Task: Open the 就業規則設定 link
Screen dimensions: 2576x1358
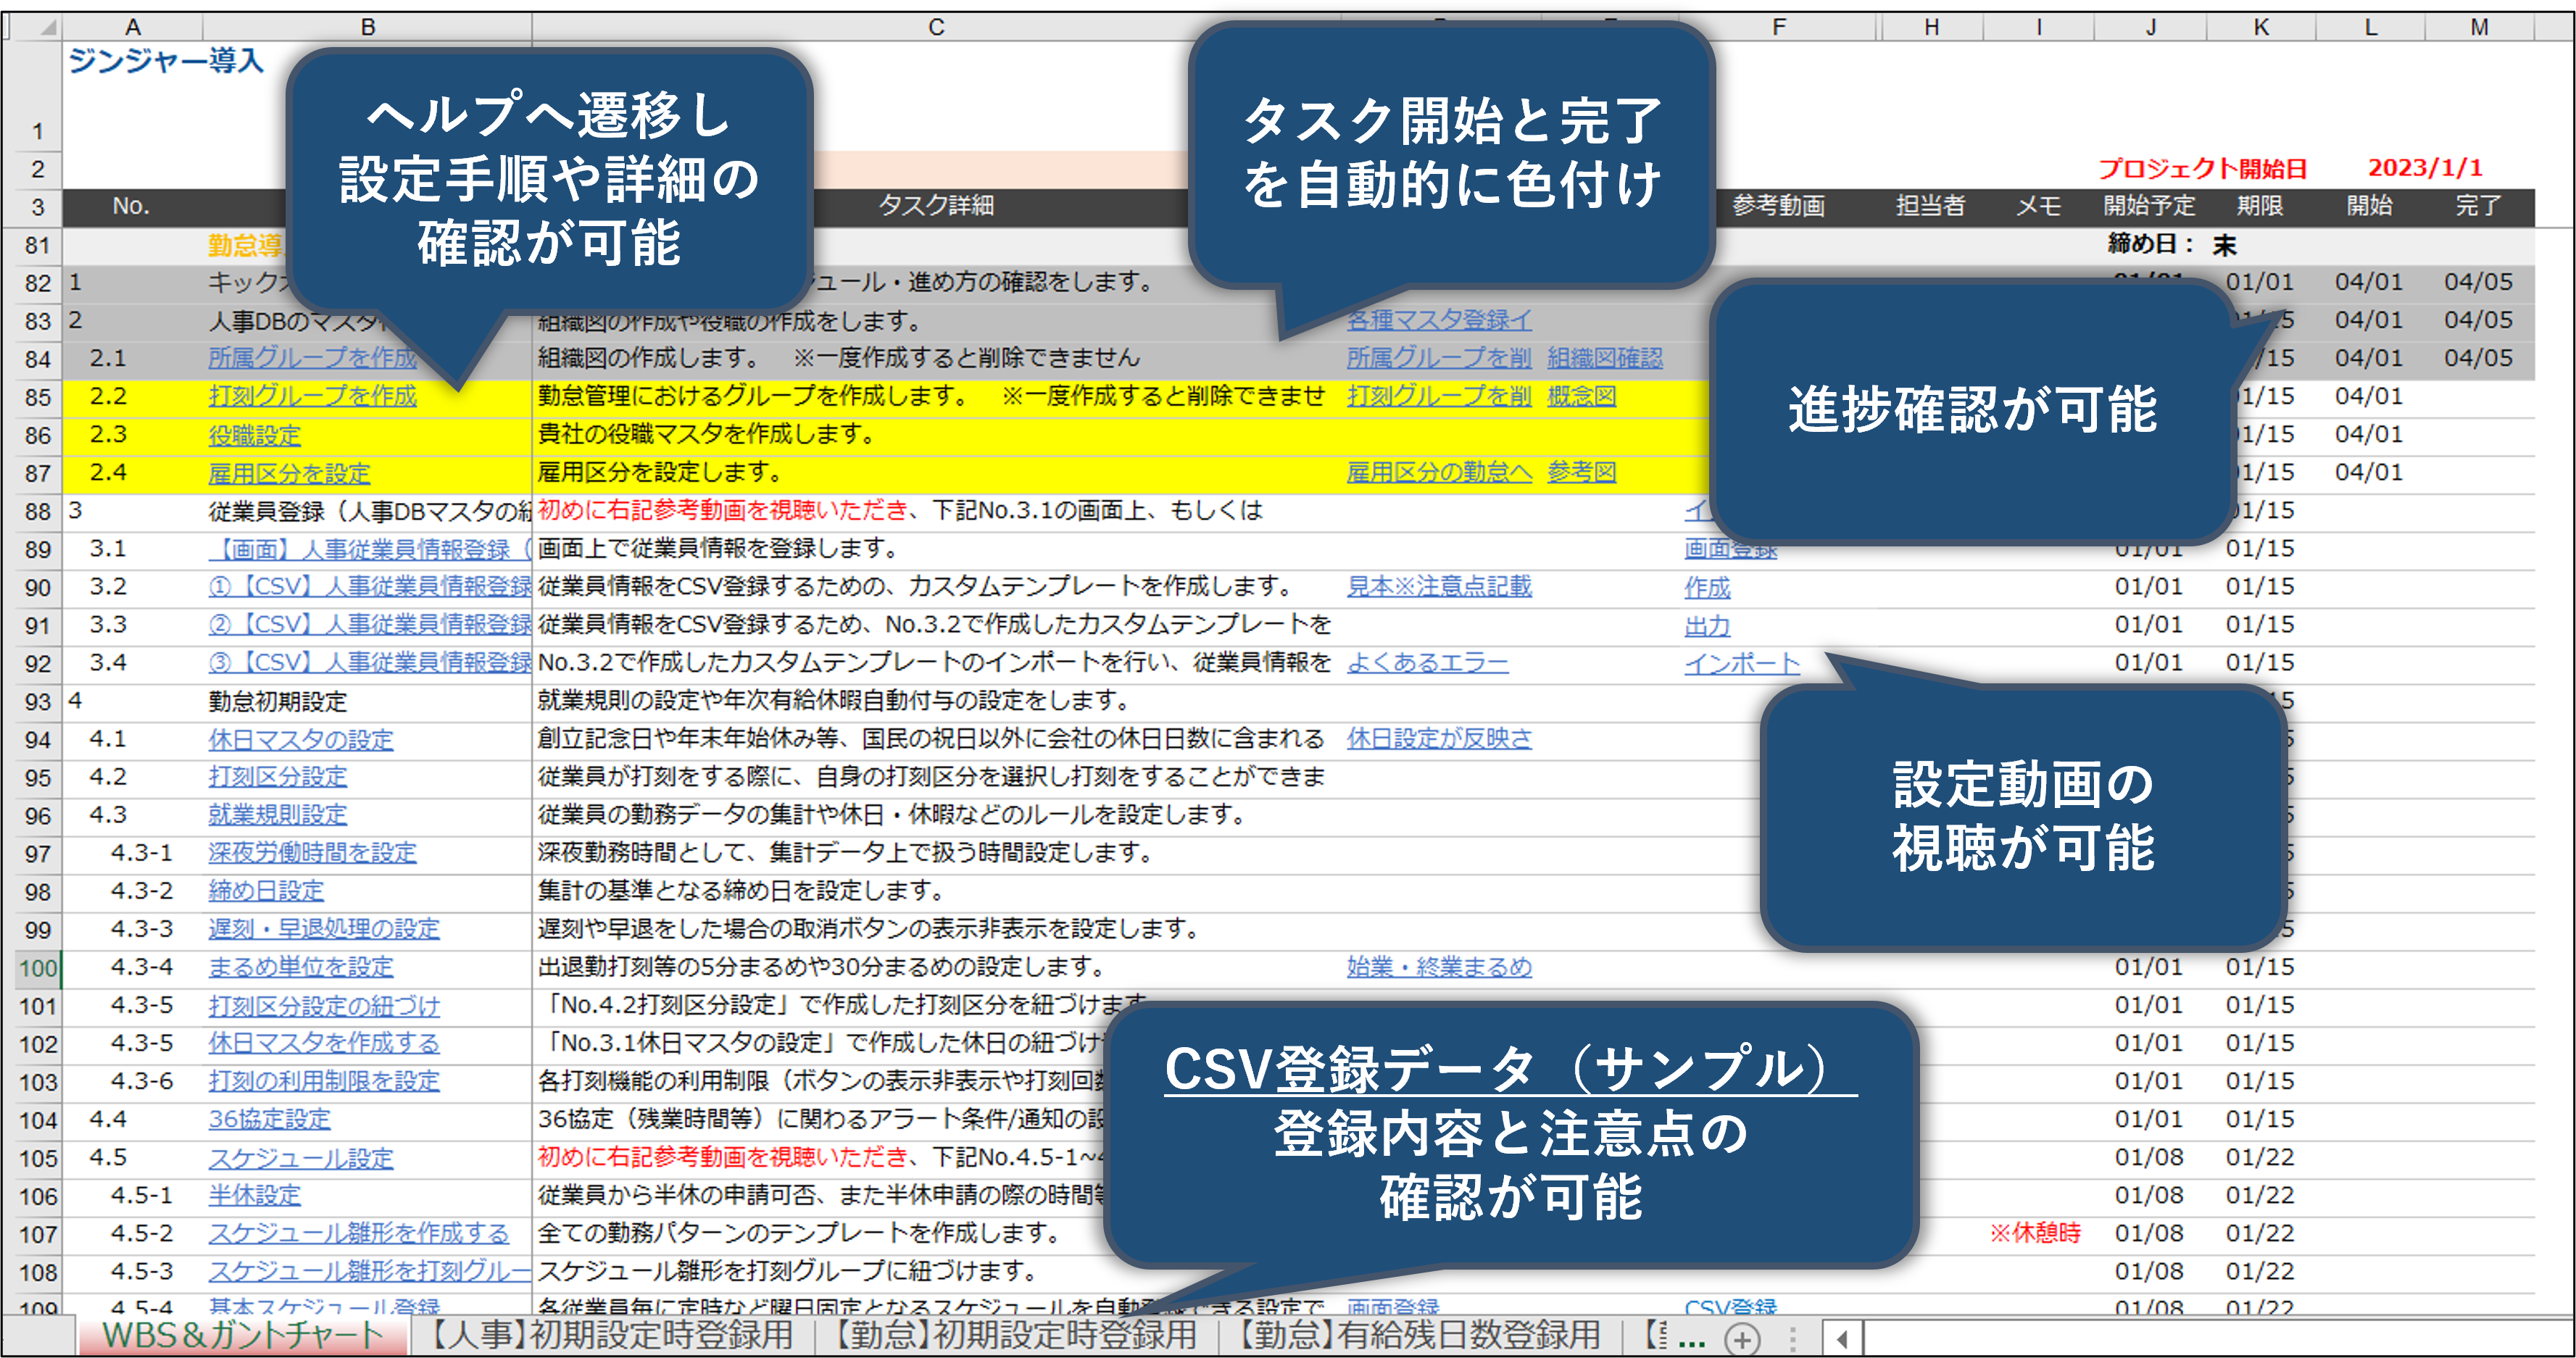Action: coord(277,815)
